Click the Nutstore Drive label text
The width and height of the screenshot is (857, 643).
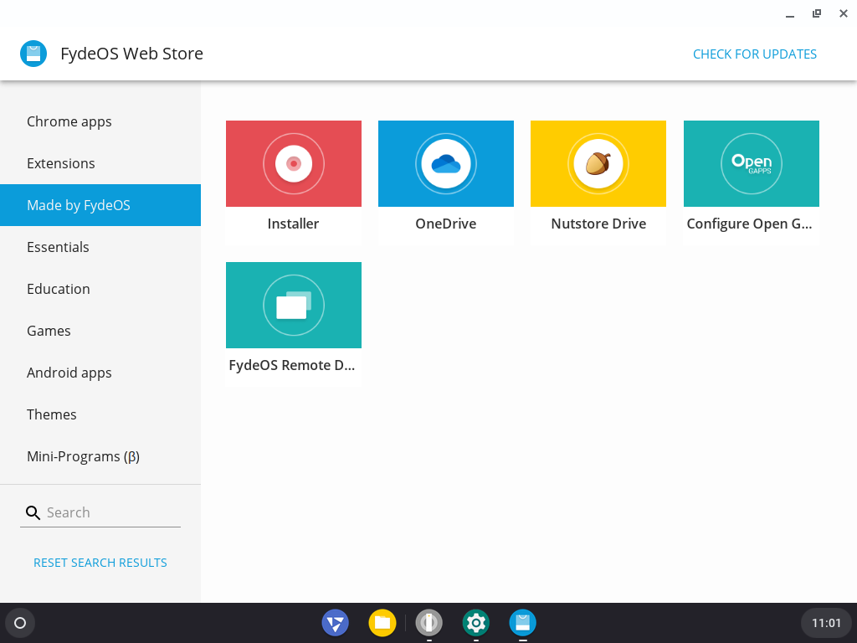598,224
